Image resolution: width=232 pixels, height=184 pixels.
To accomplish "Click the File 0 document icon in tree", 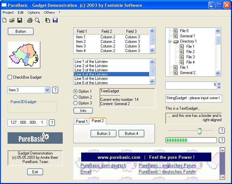I will click(x=175, y=31).
